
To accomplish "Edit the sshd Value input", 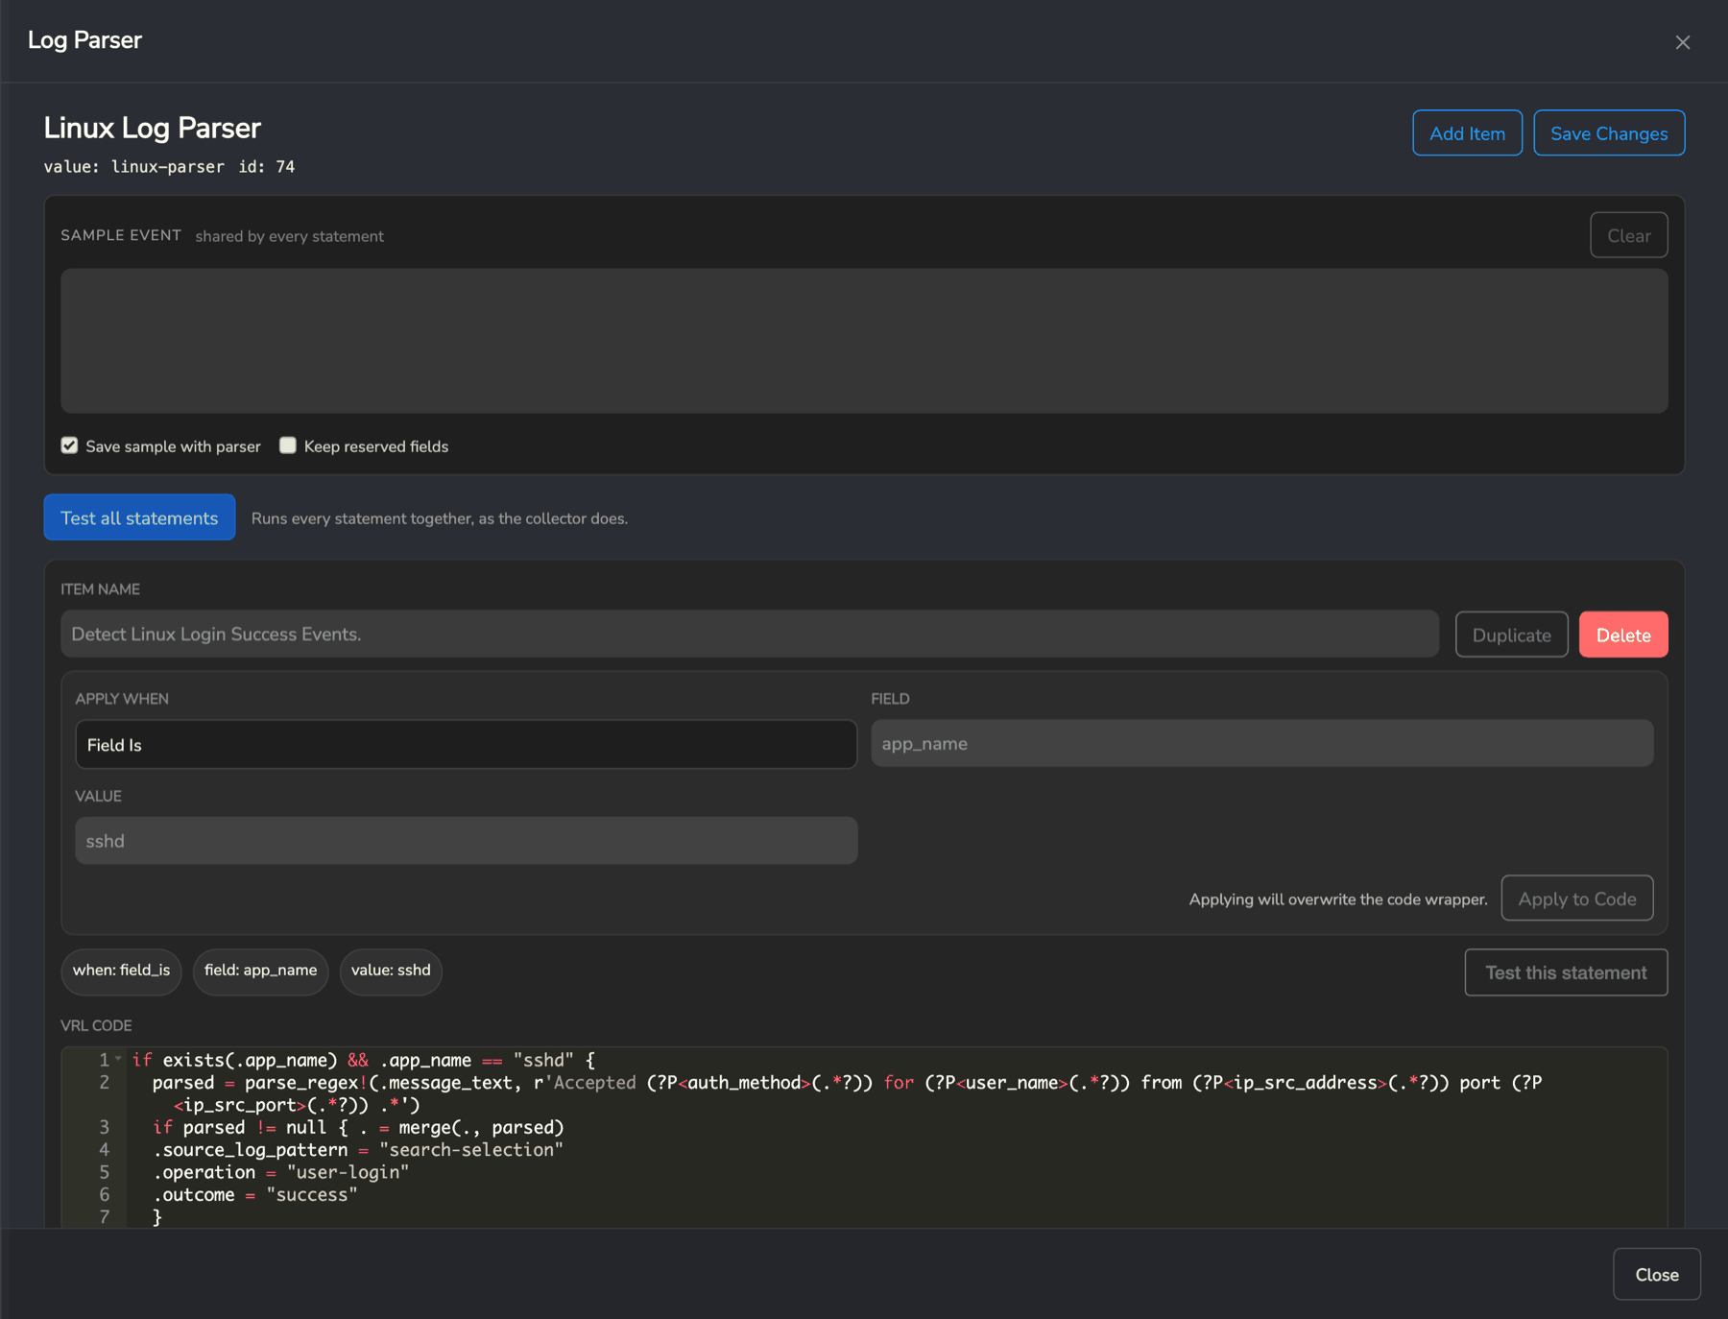I will click(466, 841).
